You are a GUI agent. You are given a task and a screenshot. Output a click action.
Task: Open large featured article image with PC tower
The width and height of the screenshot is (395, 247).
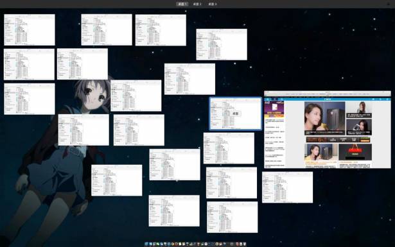click(x=325, y=118)
